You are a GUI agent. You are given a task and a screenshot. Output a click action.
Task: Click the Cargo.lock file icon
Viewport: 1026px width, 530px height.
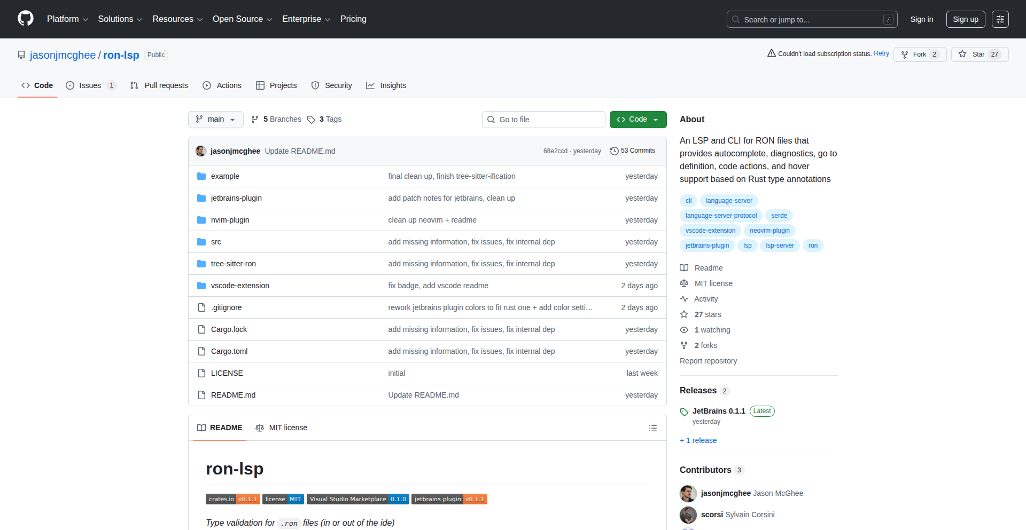(201, 329)
